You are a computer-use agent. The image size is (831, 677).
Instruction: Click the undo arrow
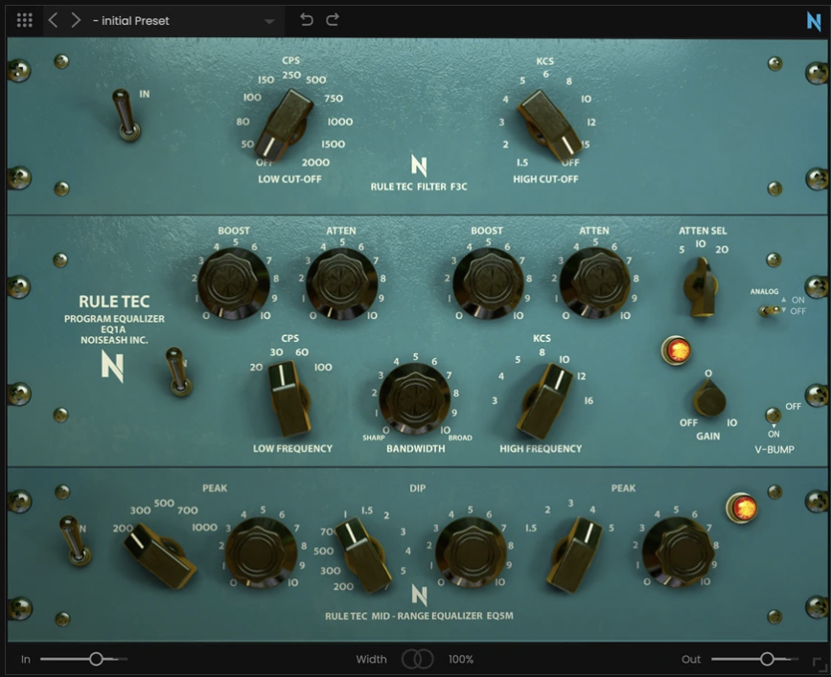(x=307, y=19)
